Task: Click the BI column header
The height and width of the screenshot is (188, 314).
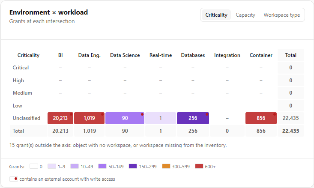Action: click(x=60, y=55)
